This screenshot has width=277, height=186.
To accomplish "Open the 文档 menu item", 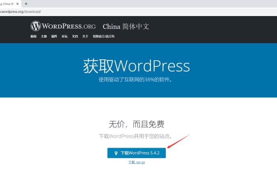I will click(x=75, y=36).
